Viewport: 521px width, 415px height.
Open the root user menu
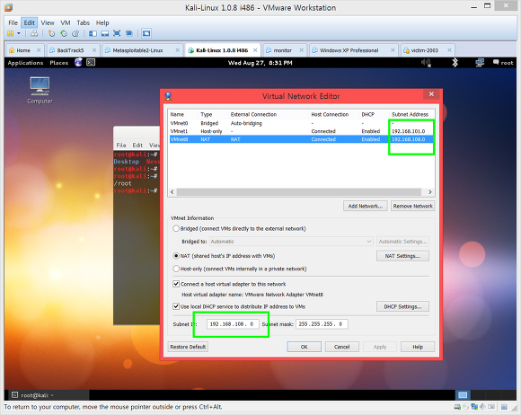(503, 63)
